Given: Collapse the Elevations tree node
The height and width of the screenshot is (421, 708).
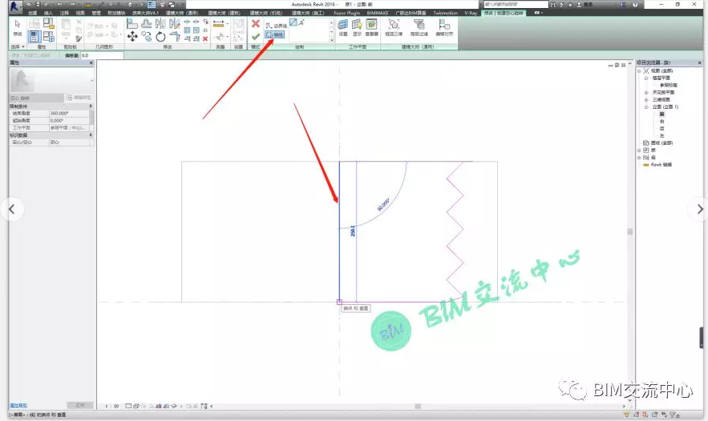Looking at the screenshot, I should (646, 106).
